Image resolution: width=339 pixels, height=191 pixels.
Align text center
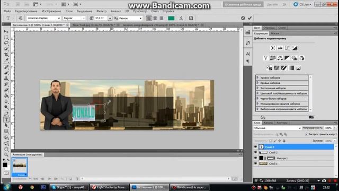[155, 18]
